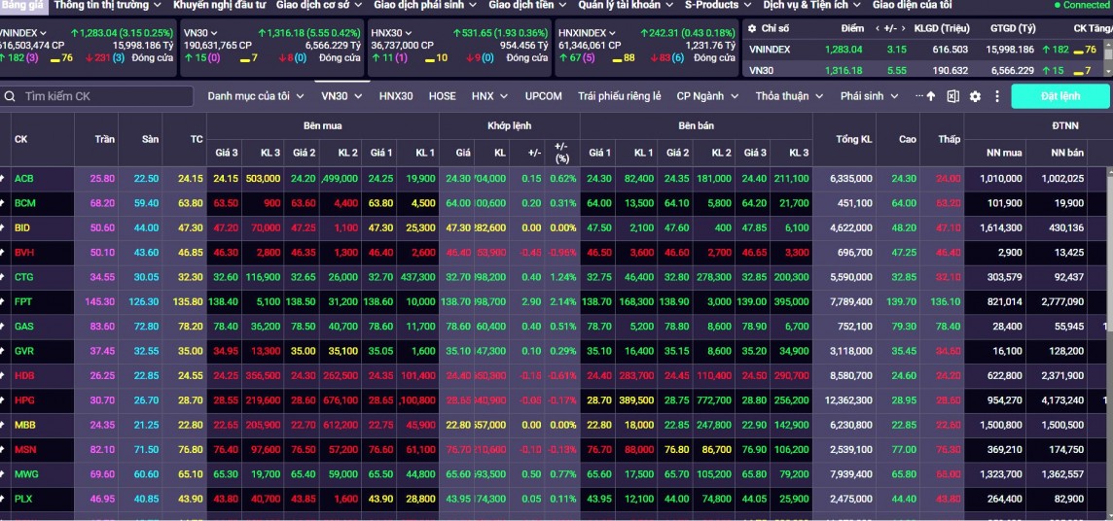Viewport: 1113px width, 521px height.
Task: Export the board via Excel icon
Action: coord(952,96)
